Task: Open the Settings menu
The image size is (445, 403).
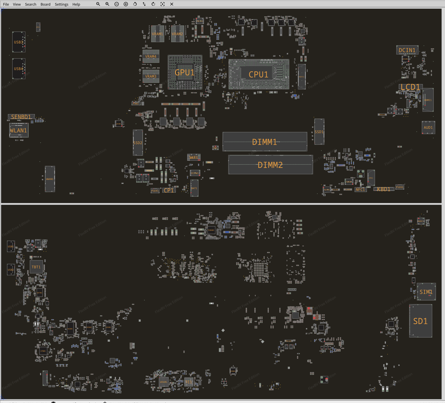Action: (61, 4)
